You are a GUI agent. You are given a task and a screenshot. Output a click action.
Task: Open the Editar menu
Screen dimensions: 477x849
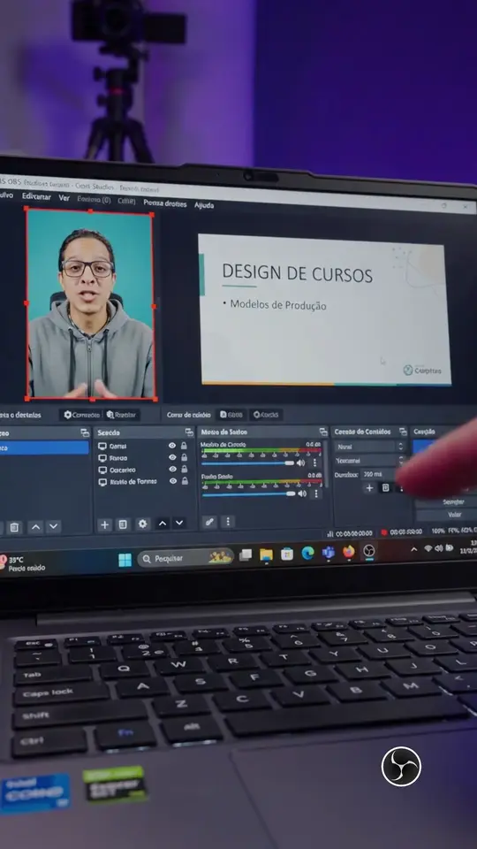[x=36, y=196]
